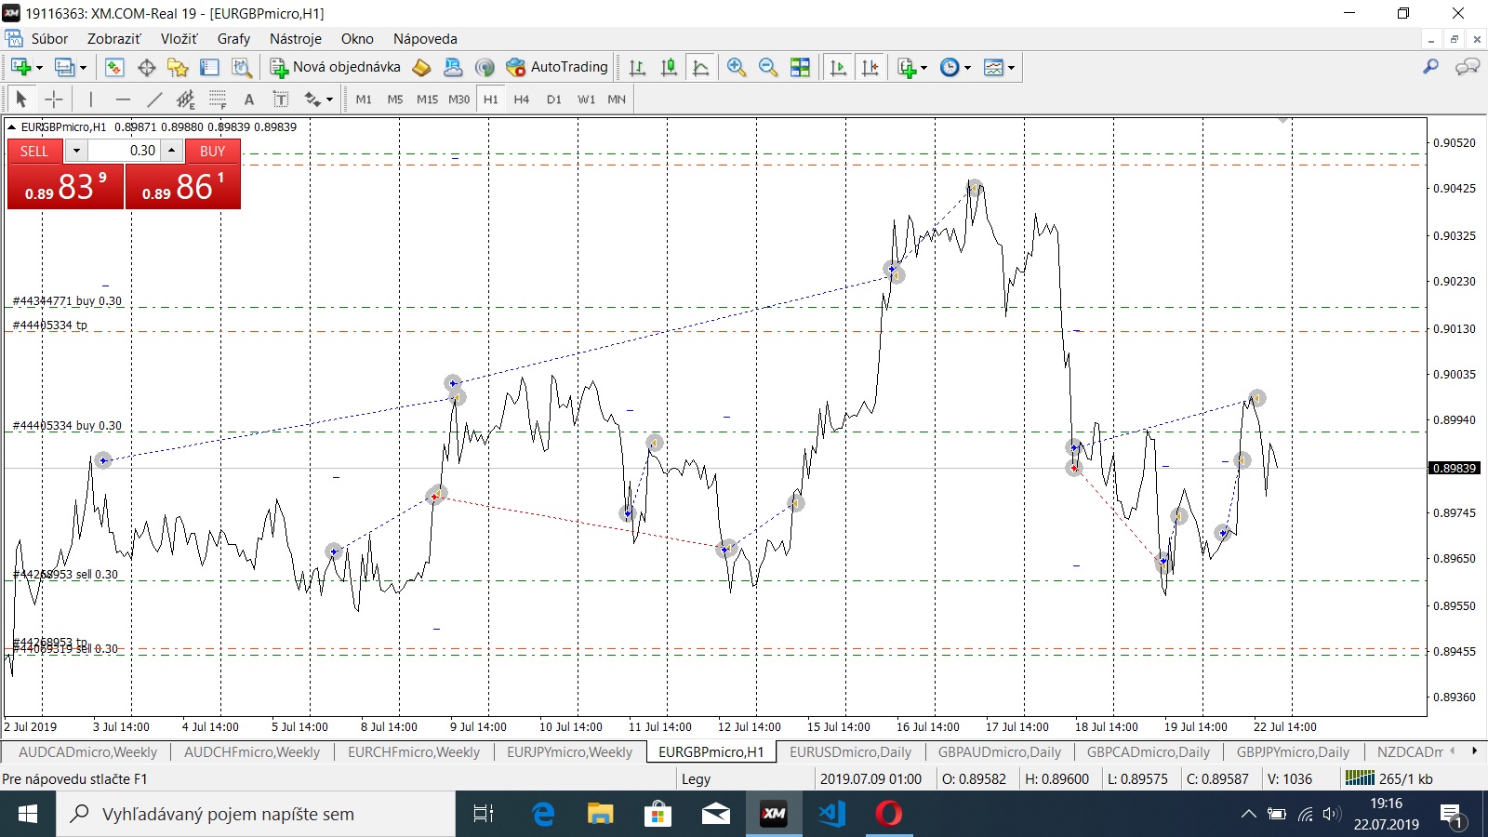Switch to M5 timeframe
1488x837 pixels.
pyautogui.click(x=395, y=100)
